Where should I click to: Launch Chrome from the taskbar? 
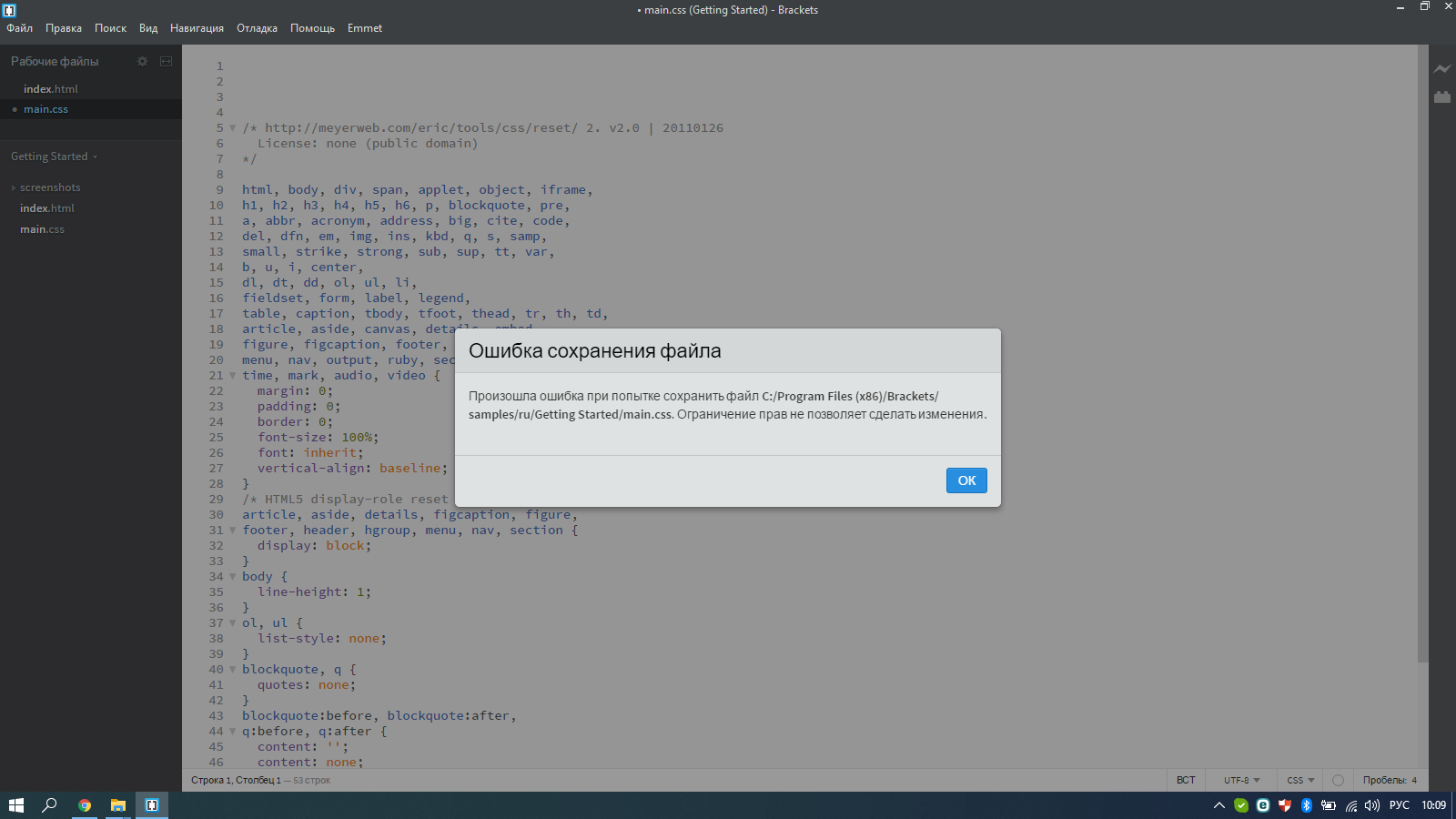click(84, 805)
